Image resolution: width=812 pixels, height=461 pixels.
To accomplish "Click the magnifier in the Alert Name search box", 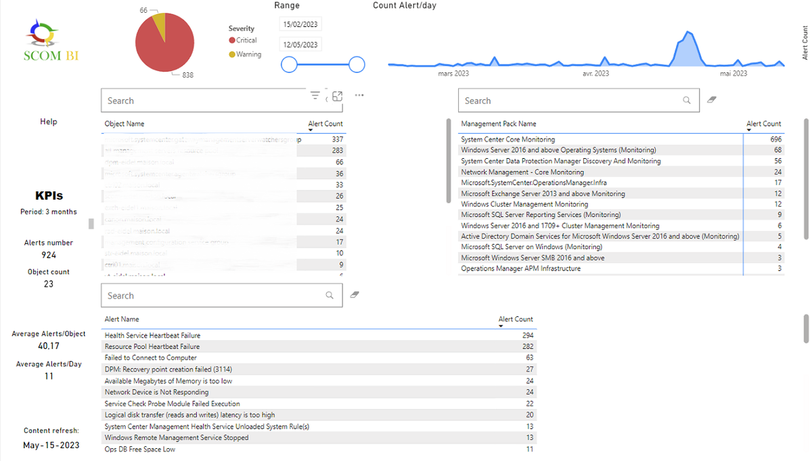I will [x=330, y=295].
